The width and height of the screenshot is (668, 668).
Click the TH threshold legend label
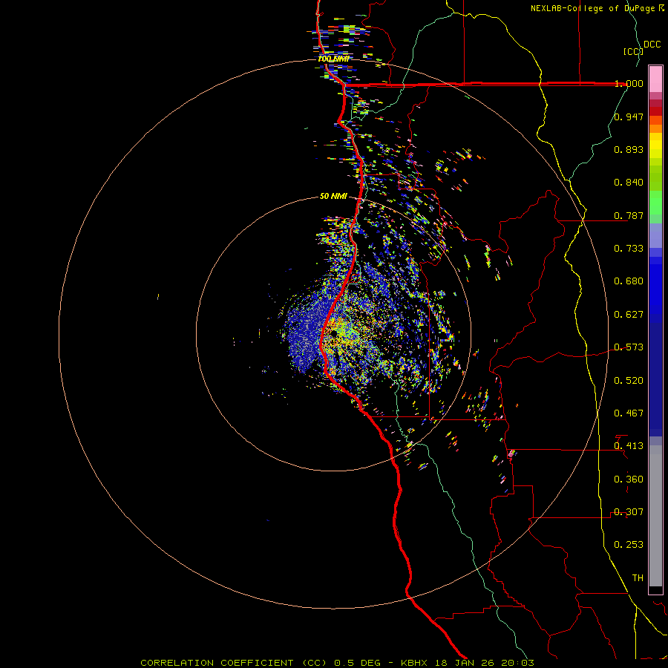[638, 578]
